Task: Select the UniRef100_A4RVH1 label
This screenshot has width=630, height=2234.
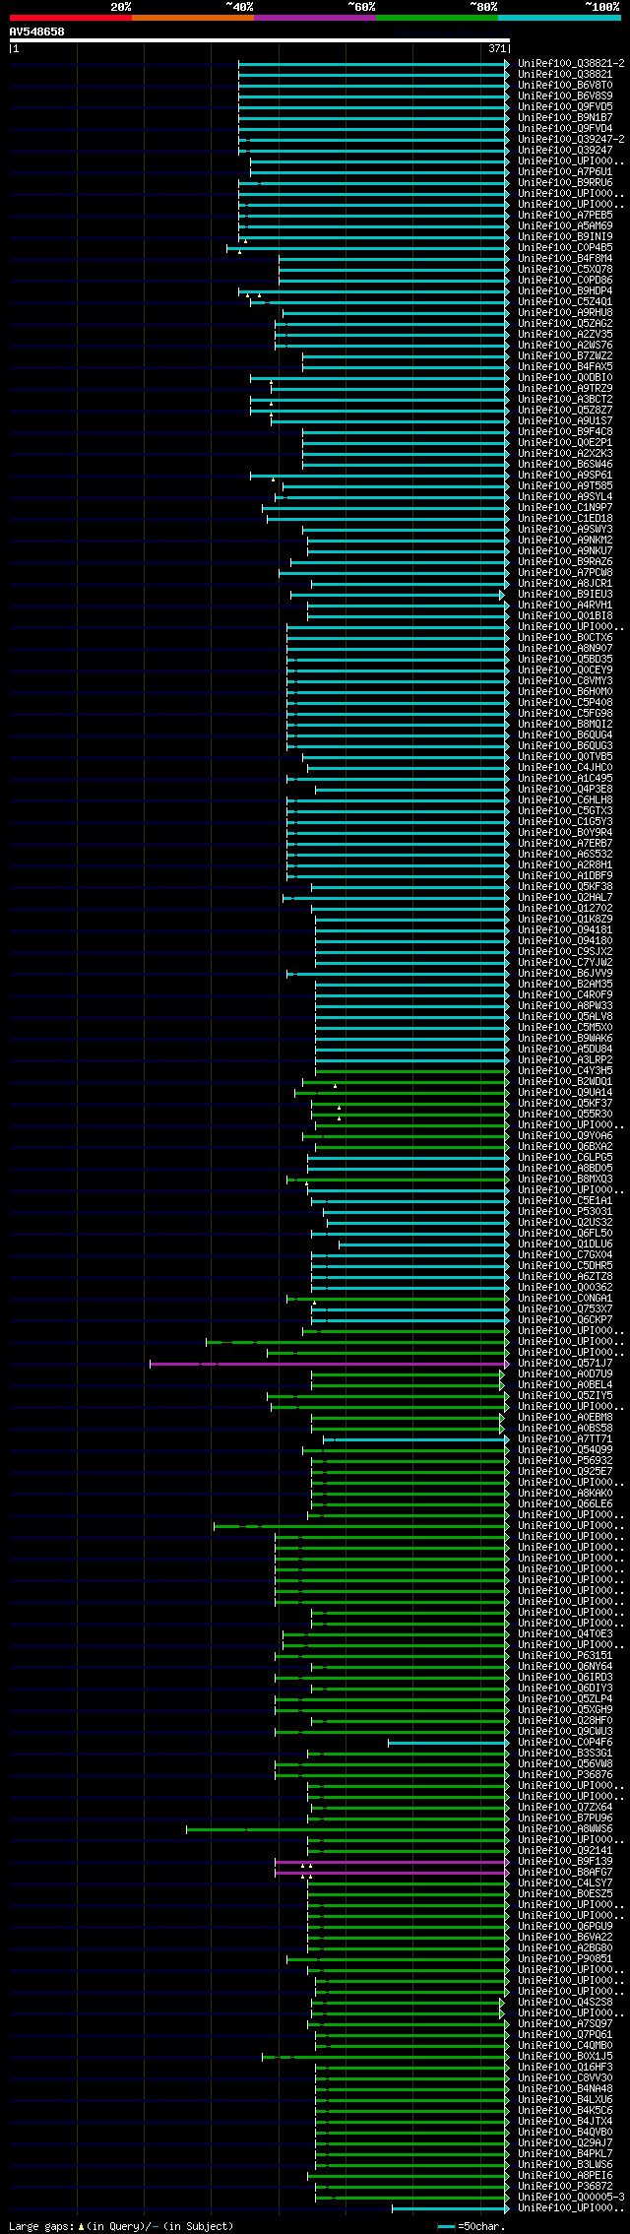Action: tap(565, 605)
